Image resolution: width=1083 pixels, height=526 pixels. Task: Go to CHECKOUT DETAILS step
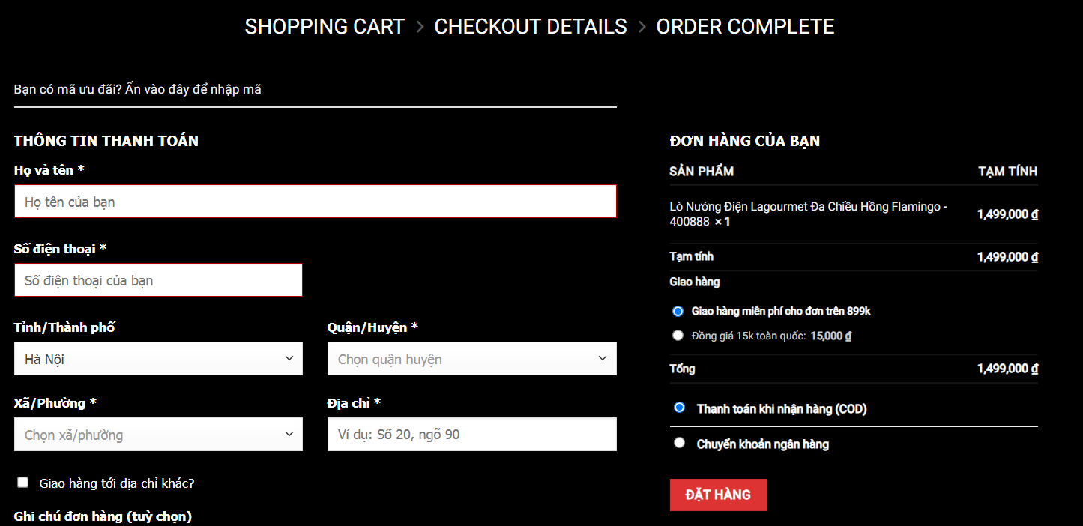tap(531, 27)
